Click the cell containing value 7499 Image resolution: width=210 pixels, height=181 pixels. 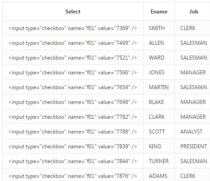pos(73,43)
